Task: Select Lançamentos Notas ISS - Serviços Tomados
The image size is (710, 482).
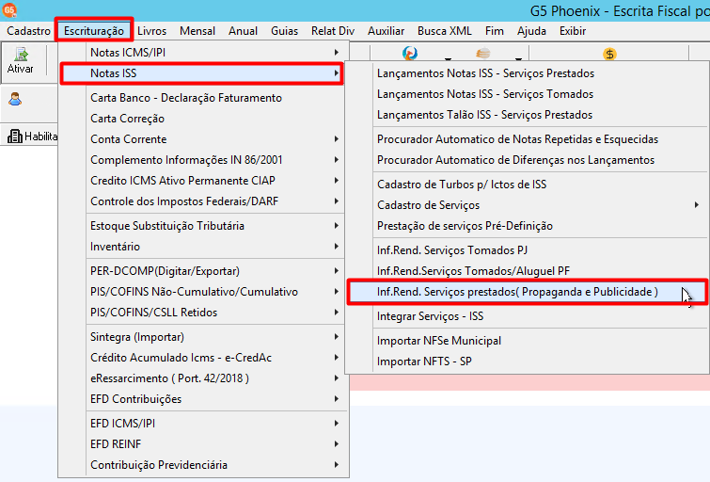Action: click(527, 94)
